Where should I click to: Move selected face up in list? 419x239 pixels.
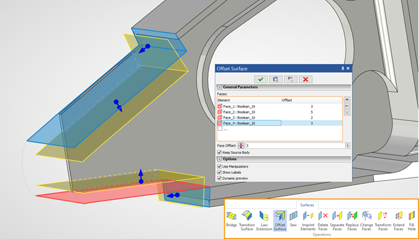click(347, 100)
